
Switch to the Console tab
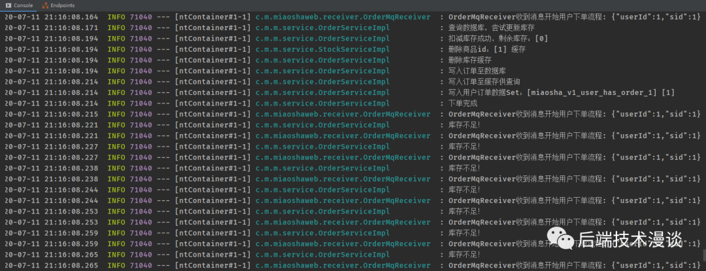pos(19,5)
